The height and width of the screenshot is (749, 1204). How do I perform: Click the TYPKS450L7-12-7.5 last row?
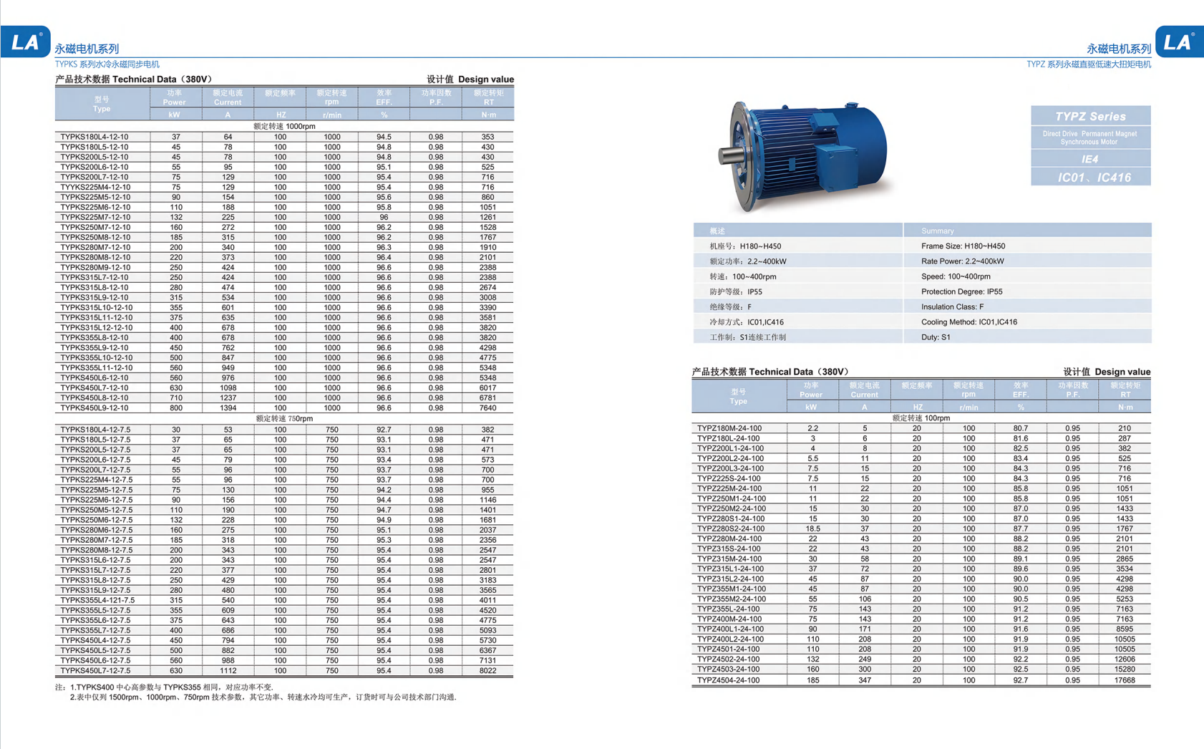[x=284, y=671]
